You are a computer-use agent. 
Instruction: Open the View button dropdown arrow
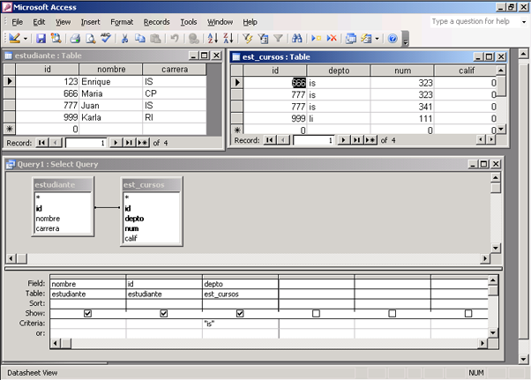(25, 39)
